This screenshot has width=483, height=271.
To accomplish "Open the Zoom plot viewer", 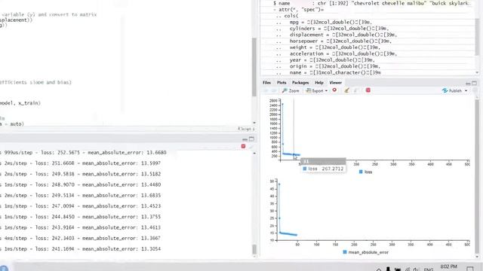I will click(291, 90).
